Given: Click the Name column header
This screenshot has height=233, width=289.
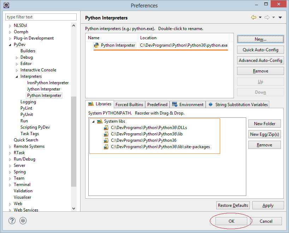Looking at the screenshot, I should [112, 38].
